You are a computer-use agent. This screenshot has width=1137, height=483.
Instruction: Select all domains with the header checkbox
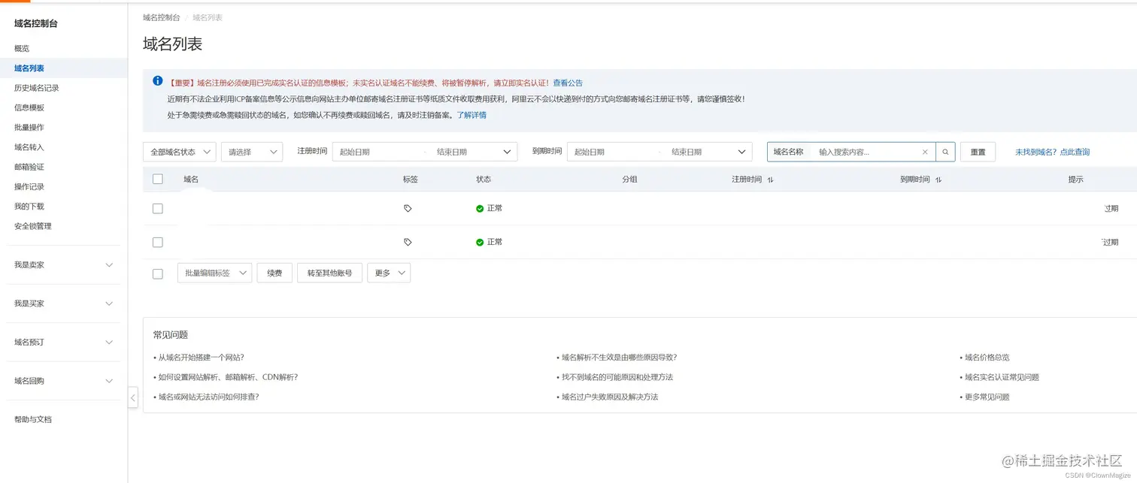point(157,179)
